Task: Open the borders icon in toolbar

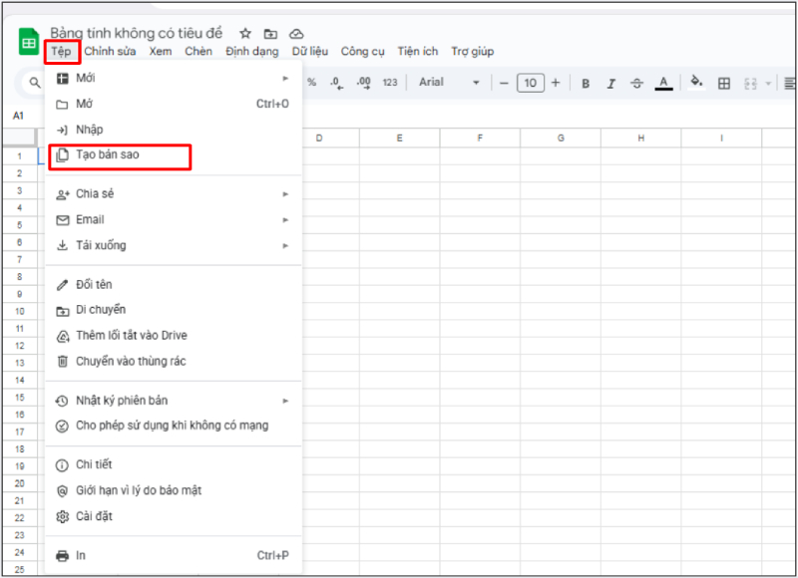Action: [724, 83]
